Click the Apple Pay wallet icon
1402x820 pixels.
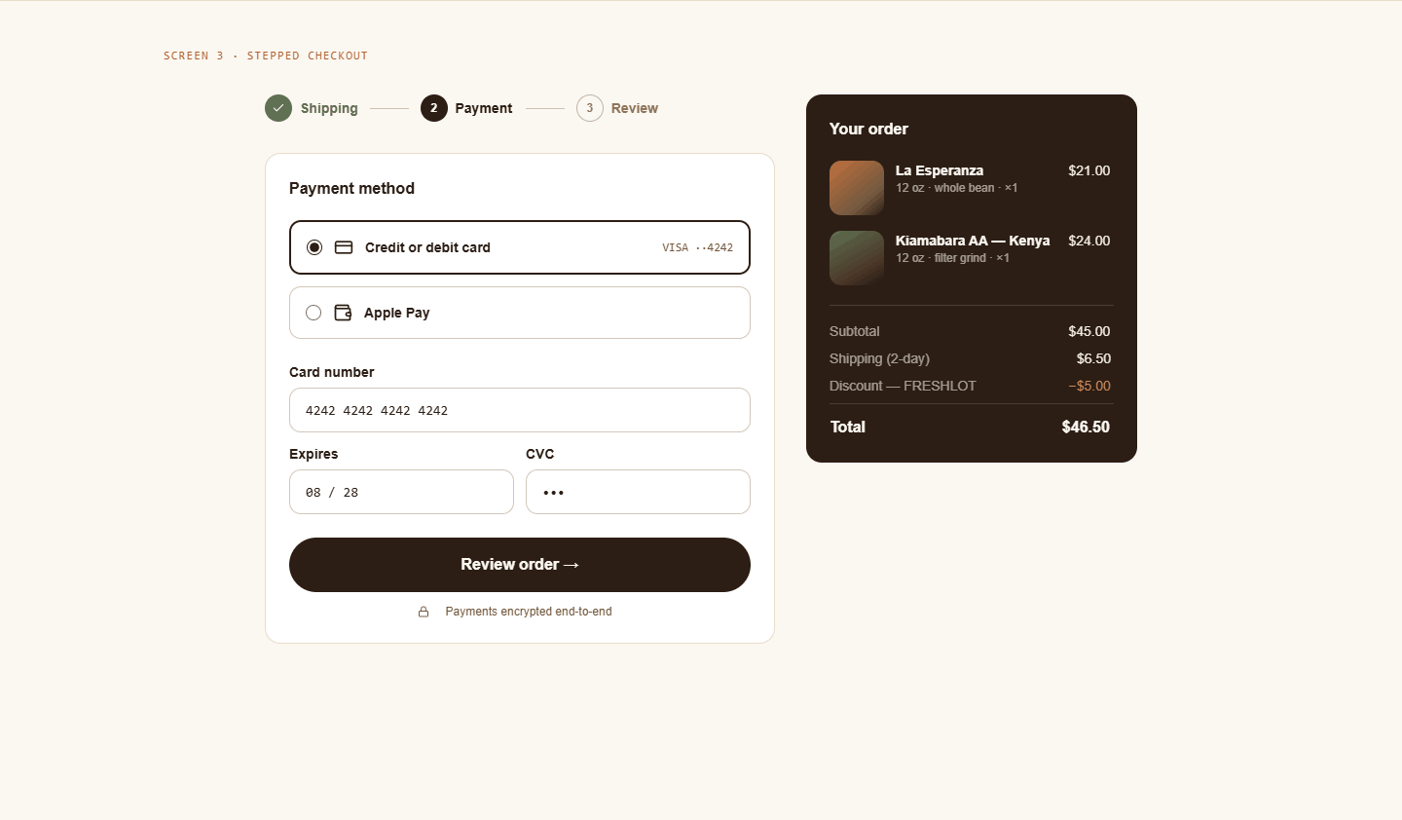(x=343, y=313)
